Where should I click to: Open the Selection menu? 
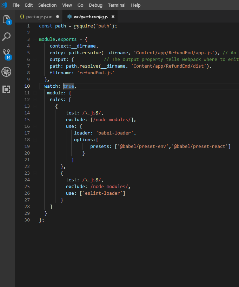[47, 5]
